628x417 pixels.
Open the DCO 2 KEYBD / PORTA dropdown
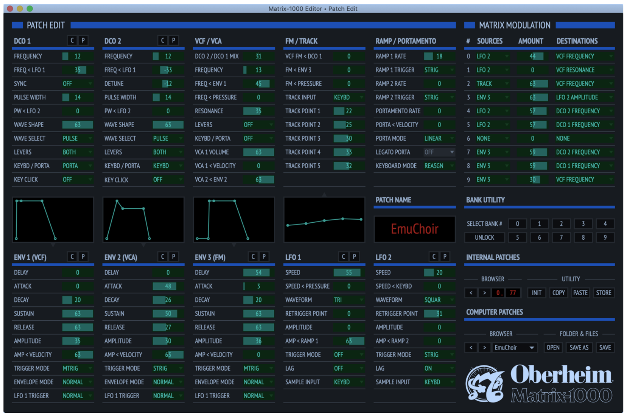(168, 166)
